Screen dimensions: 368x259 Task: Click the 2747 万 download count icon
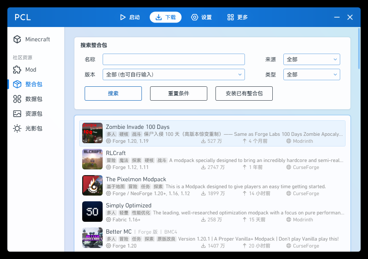pyautogui.click(x=203, y=167)
